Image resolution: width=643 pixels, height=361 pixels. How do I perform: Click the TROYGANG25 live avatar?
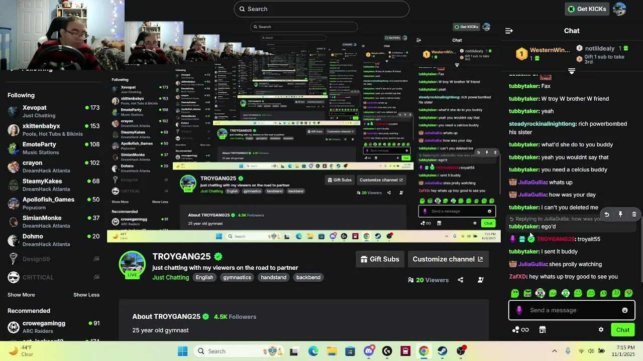pyautogui.click(x=132, y=264)
